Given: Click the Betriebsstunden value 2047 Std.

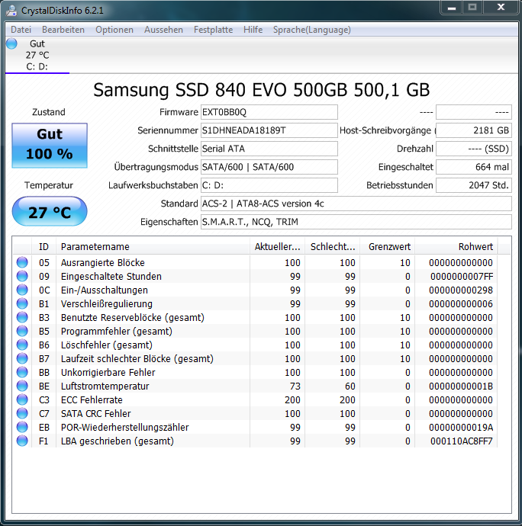Looking at the screenshot, I should coord(474,185).
